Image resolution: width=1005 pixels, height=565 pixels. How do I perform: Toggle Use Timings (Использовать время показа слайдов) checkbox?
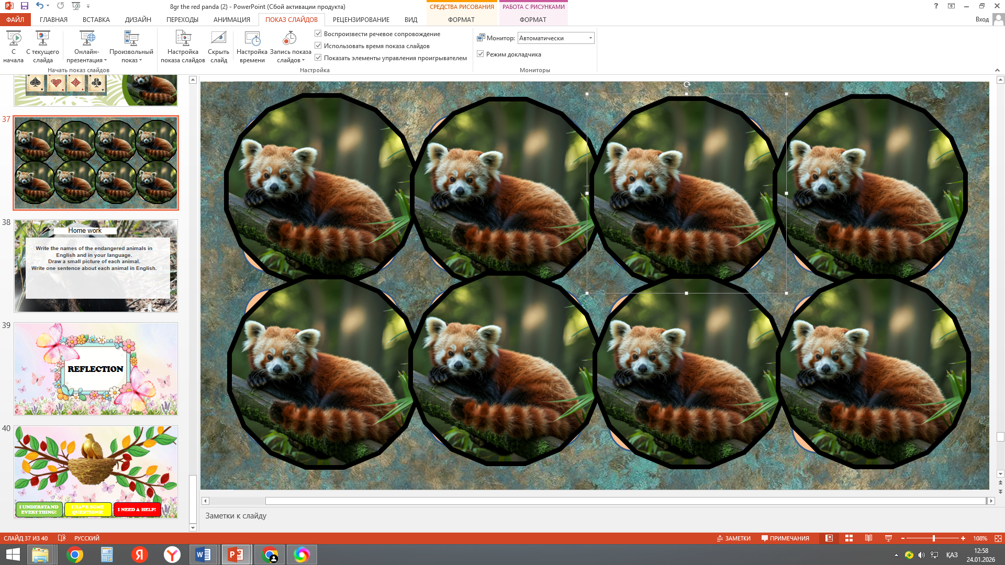[318, 46]
